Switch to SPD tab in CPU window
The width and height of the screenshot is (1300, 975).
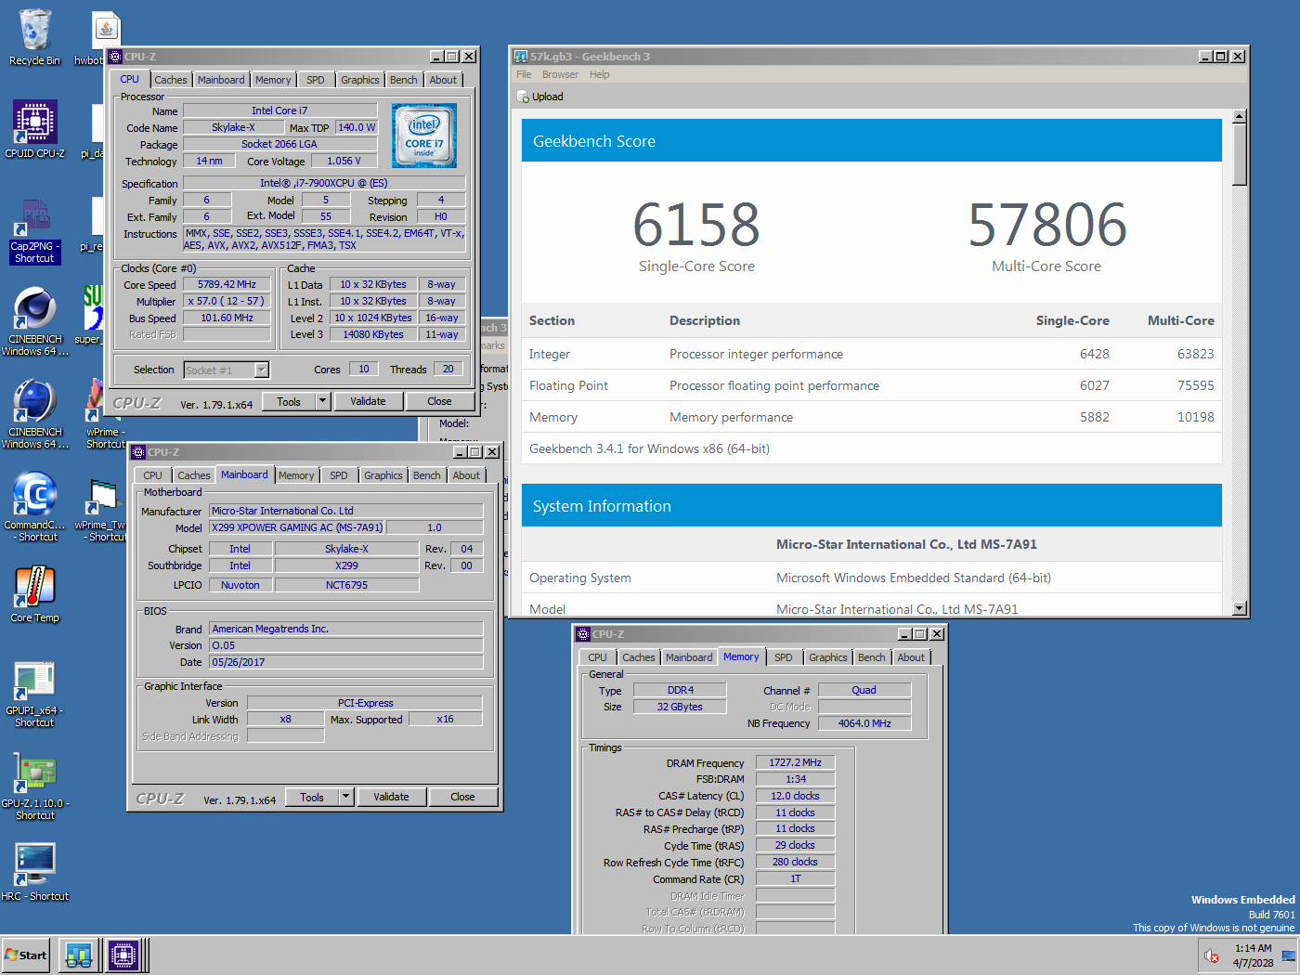click(x=316, y=80)
